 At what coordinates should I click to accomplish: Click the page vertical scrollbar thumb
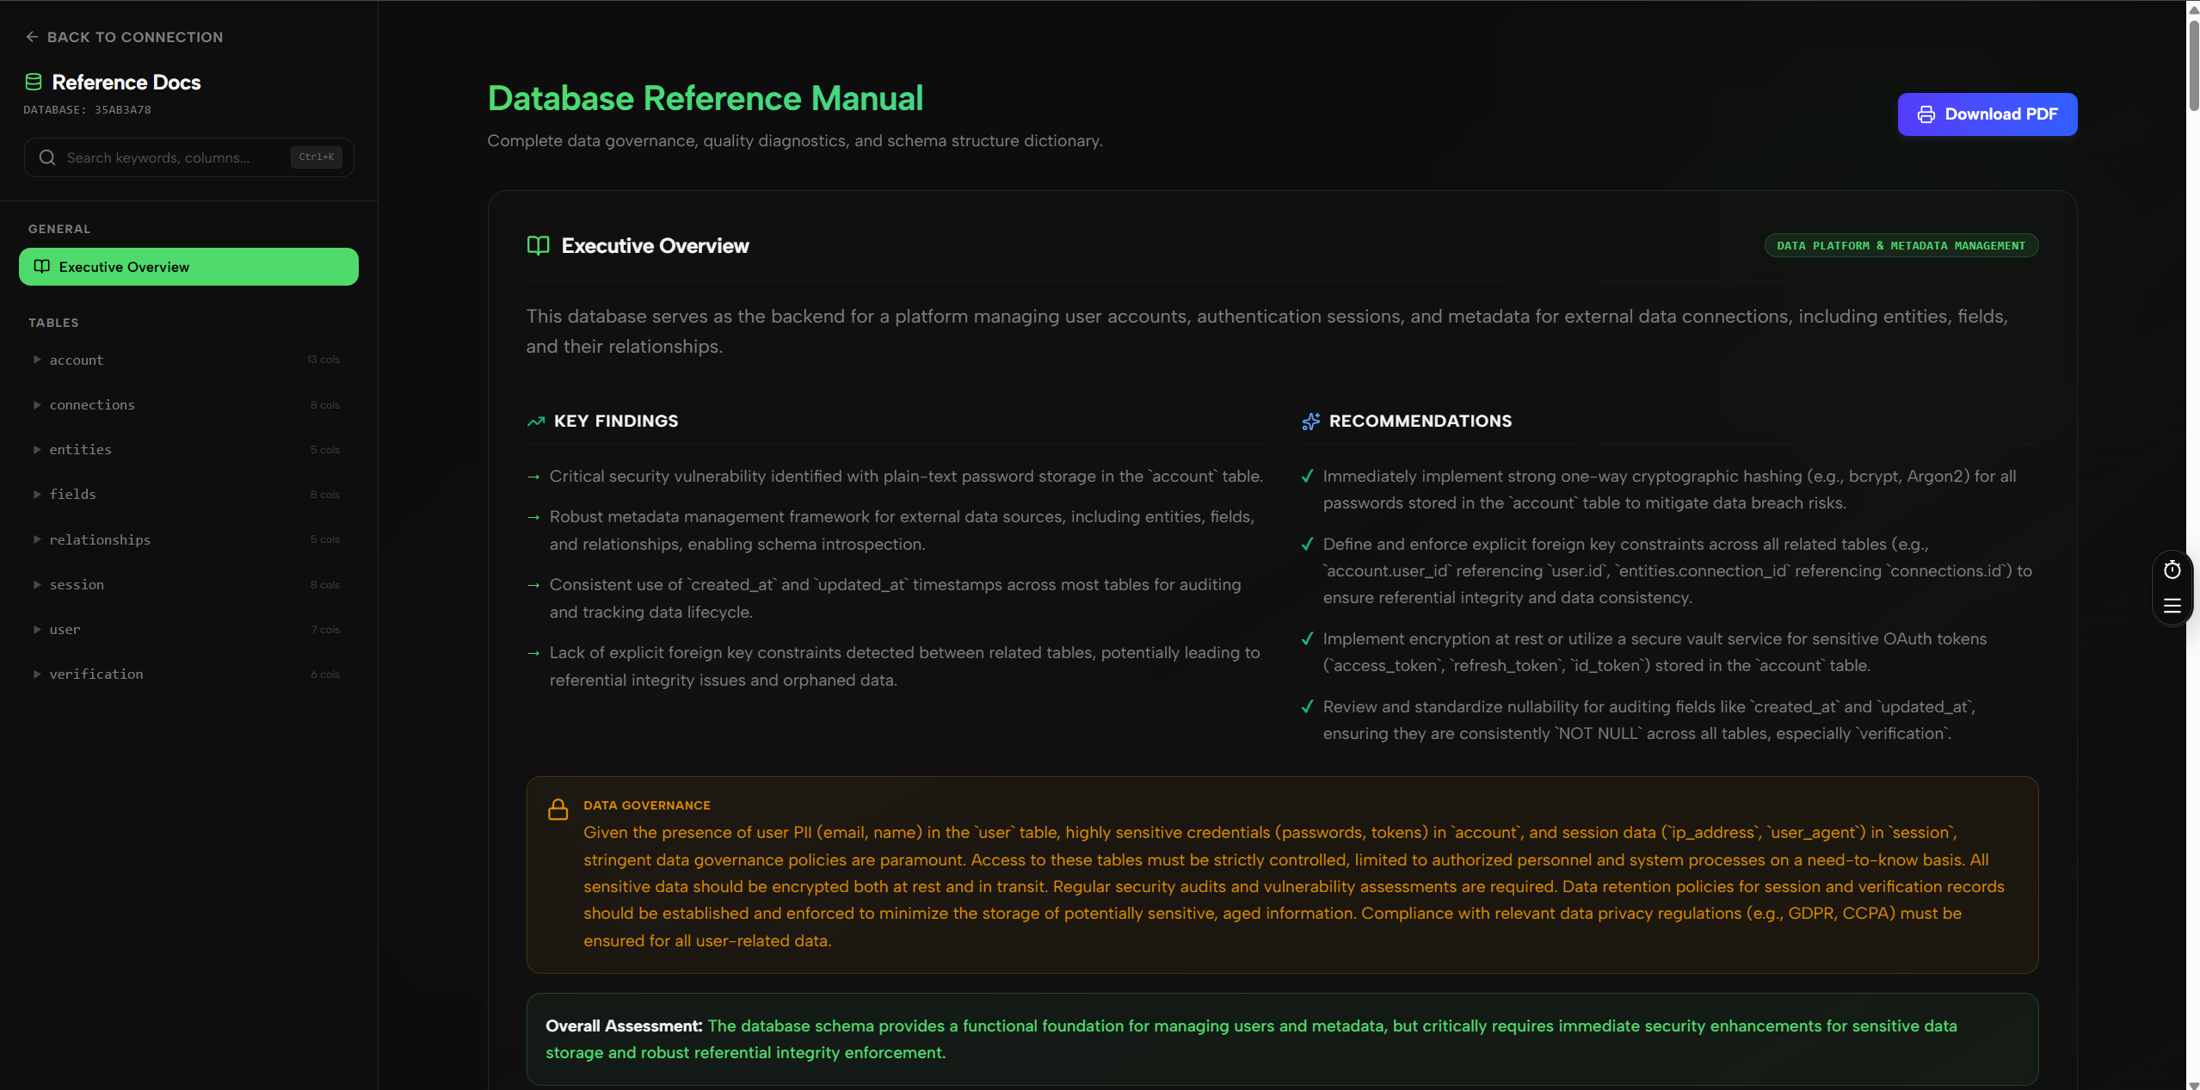pos(2193,65)
